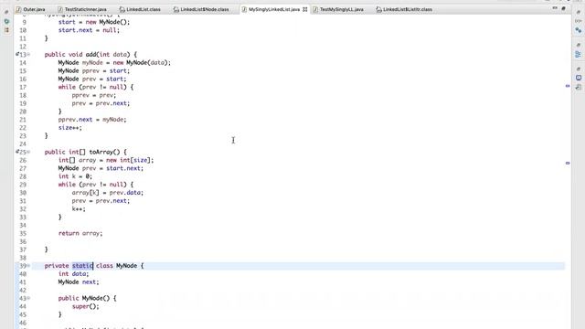Click line number 24 in the gutter

[x=23, y=144]
